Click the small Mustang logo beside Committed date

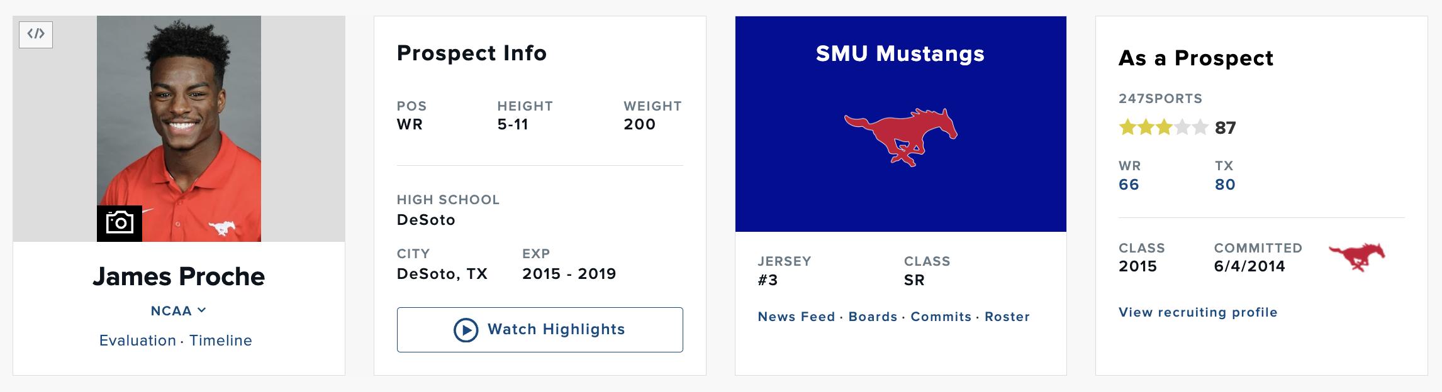coord(1356,257)
